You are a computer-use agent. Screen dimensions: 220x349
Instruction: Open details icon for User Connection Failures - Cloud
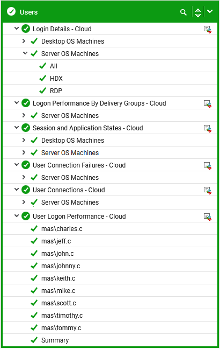(x=208, y=165)
